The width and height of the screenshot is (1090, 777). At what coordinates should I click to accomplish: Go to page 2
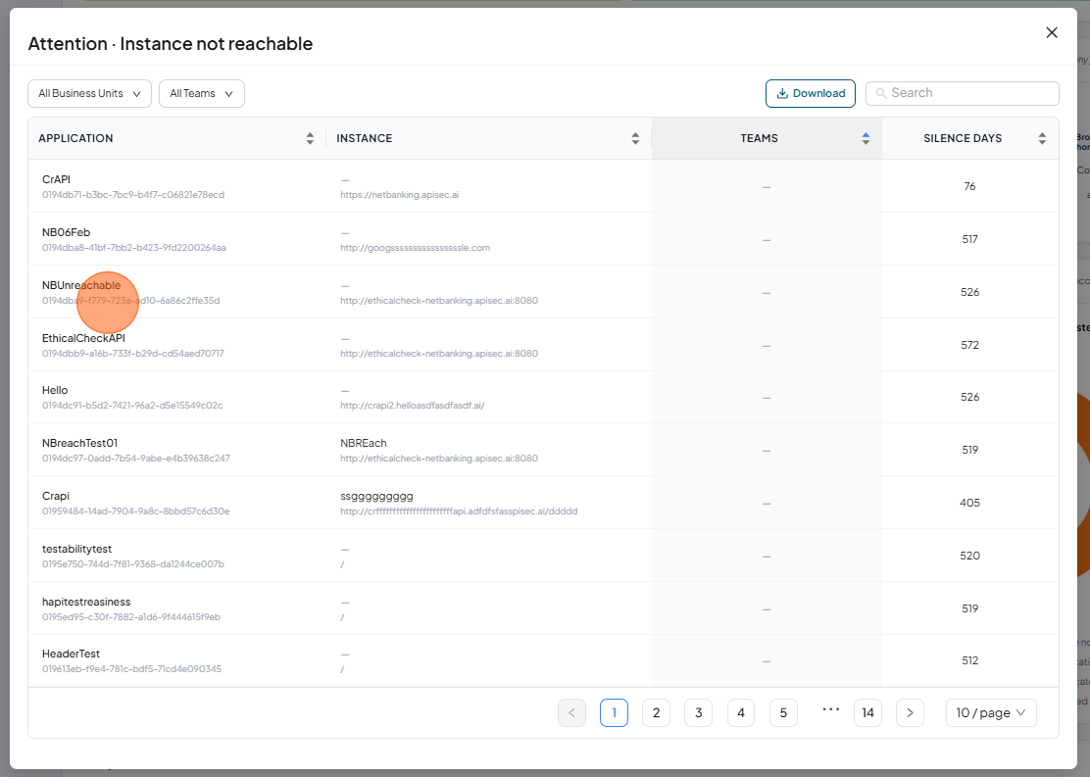pos(656,712)
